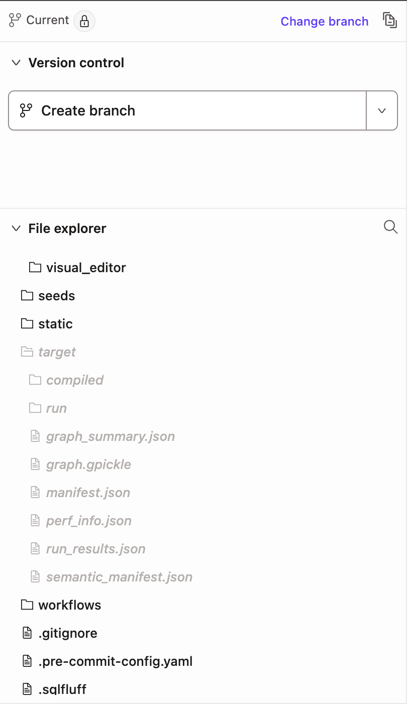This screenshot has width=407, height=704.
Task: Click the Change branch link
Action: pos(324,21)
